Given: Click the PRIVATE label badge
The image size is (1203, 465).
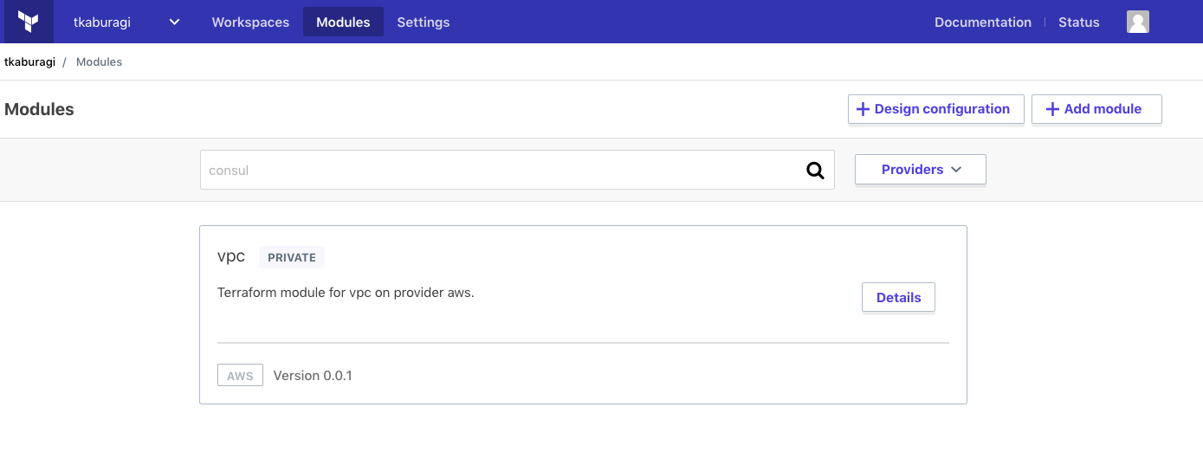Looking at the screenshot, I should tap(291, 257).
